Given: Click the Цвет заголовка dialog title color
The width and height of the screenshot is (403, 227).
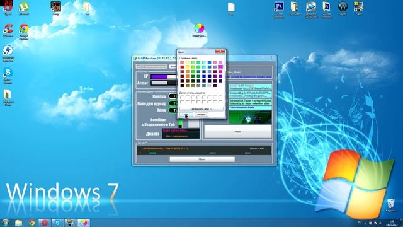Looking at the screenshot, I should tap(175, 131).
